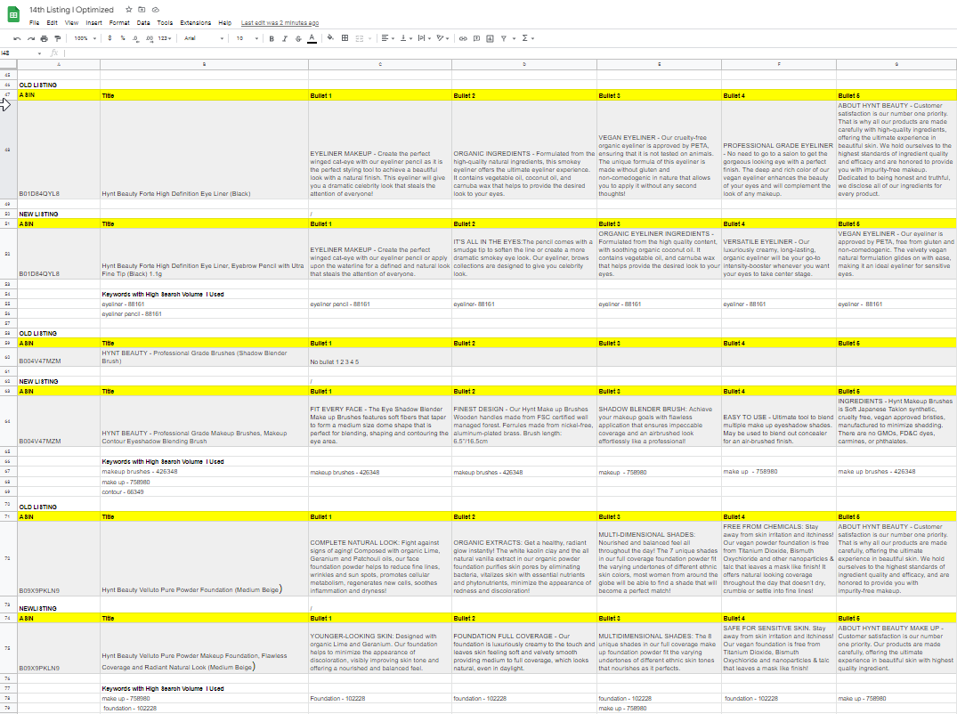957x714 pixels.
Task: Increase decimal places
Action: (149, 38)
